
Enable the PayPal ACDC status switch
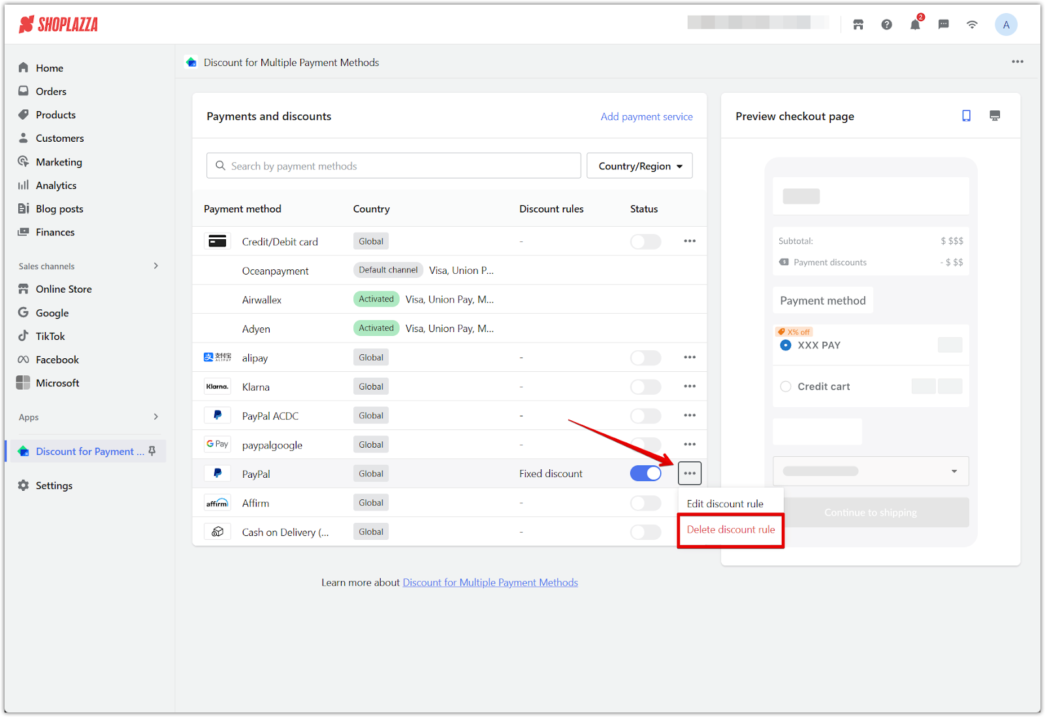click(645, 416)
